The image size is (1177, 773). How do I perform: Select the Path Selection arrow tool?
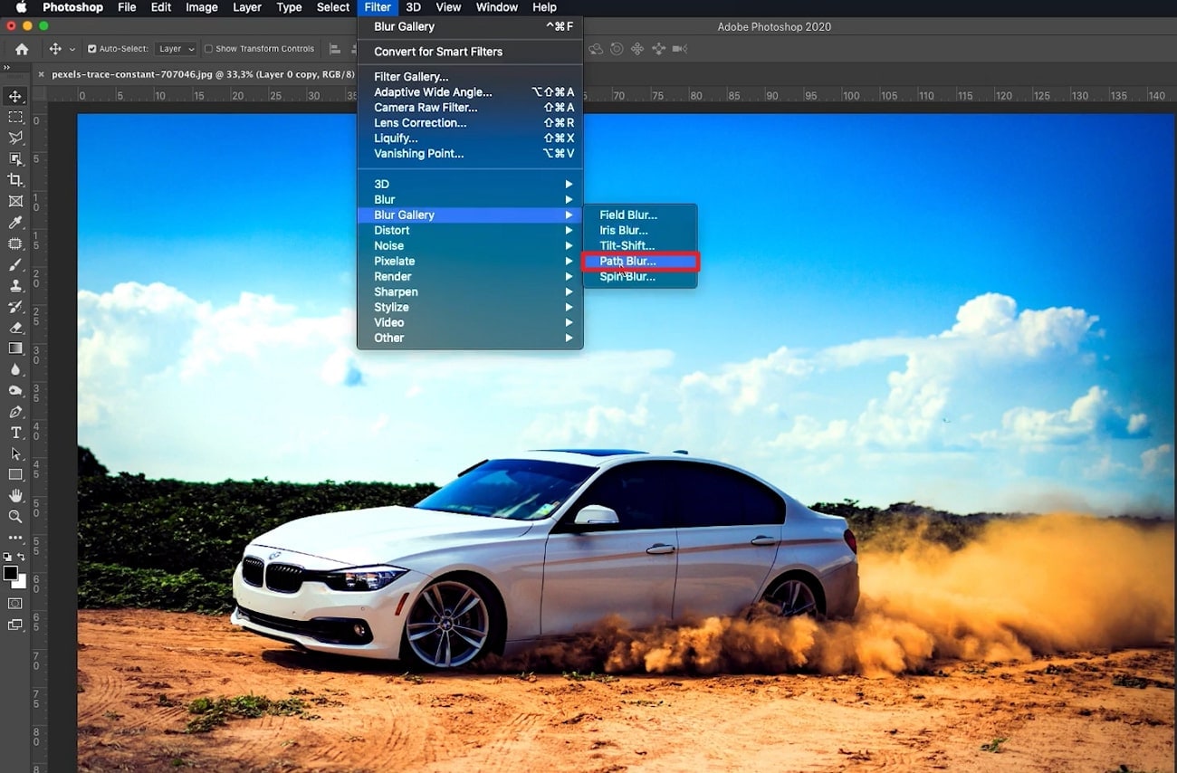pyautogui.click(x=15, y=453)
